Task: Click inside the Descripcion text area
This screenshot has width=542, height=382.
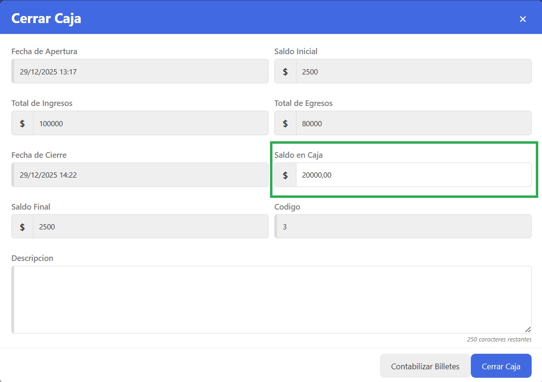Action: (271, 299)
